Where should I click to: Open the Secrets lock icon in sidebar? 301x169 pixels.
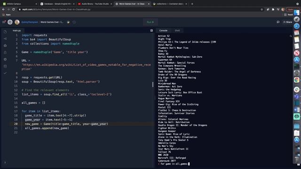(x=5, y=53)
